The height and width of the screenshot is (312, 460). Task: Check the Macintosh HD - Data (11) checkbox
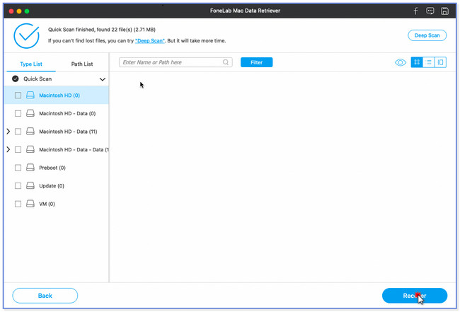point(18,132)
